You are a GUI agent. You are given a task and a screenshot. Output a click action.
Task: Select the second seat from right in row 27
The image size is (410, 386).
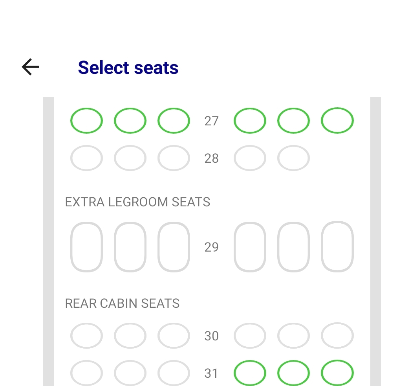click(293, 120)
